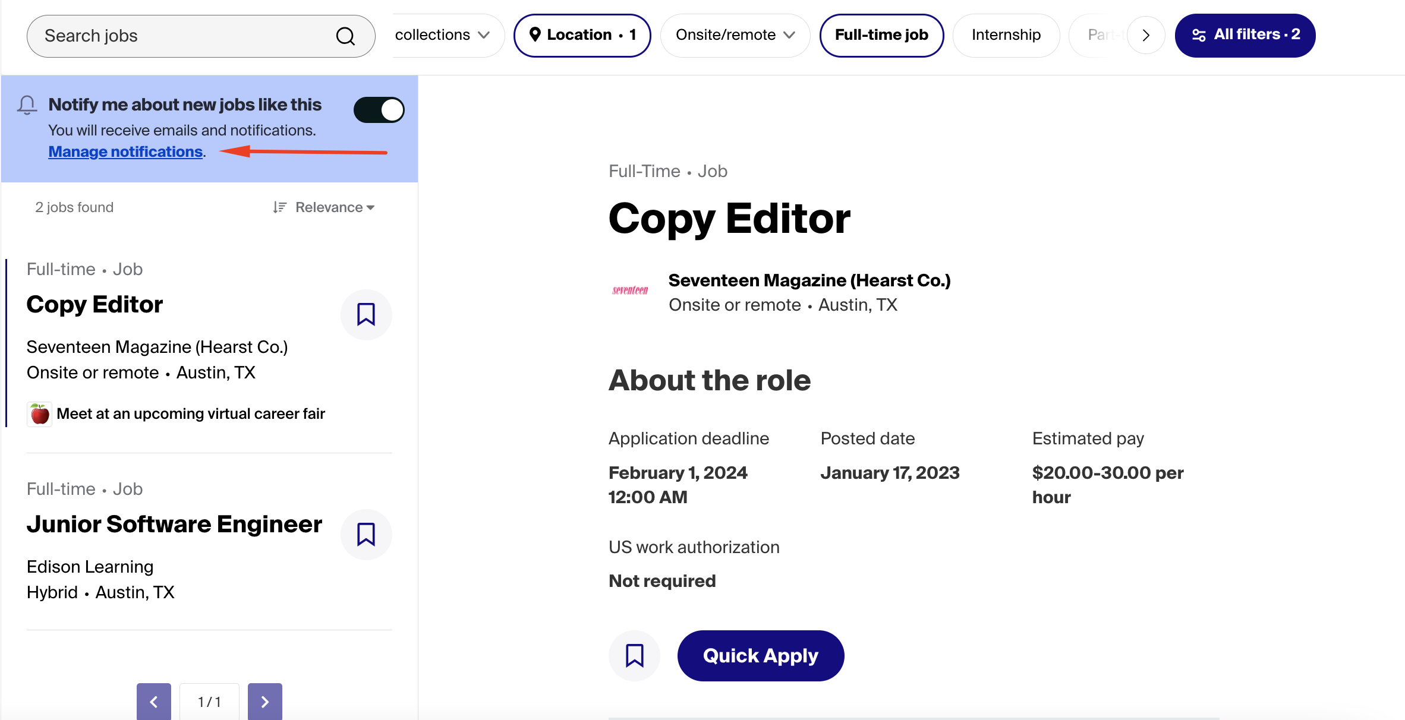The width and height of the screenshot is (1405, 720).
Task: Open the collections dropdown filter
Action: tap(443, 35)
